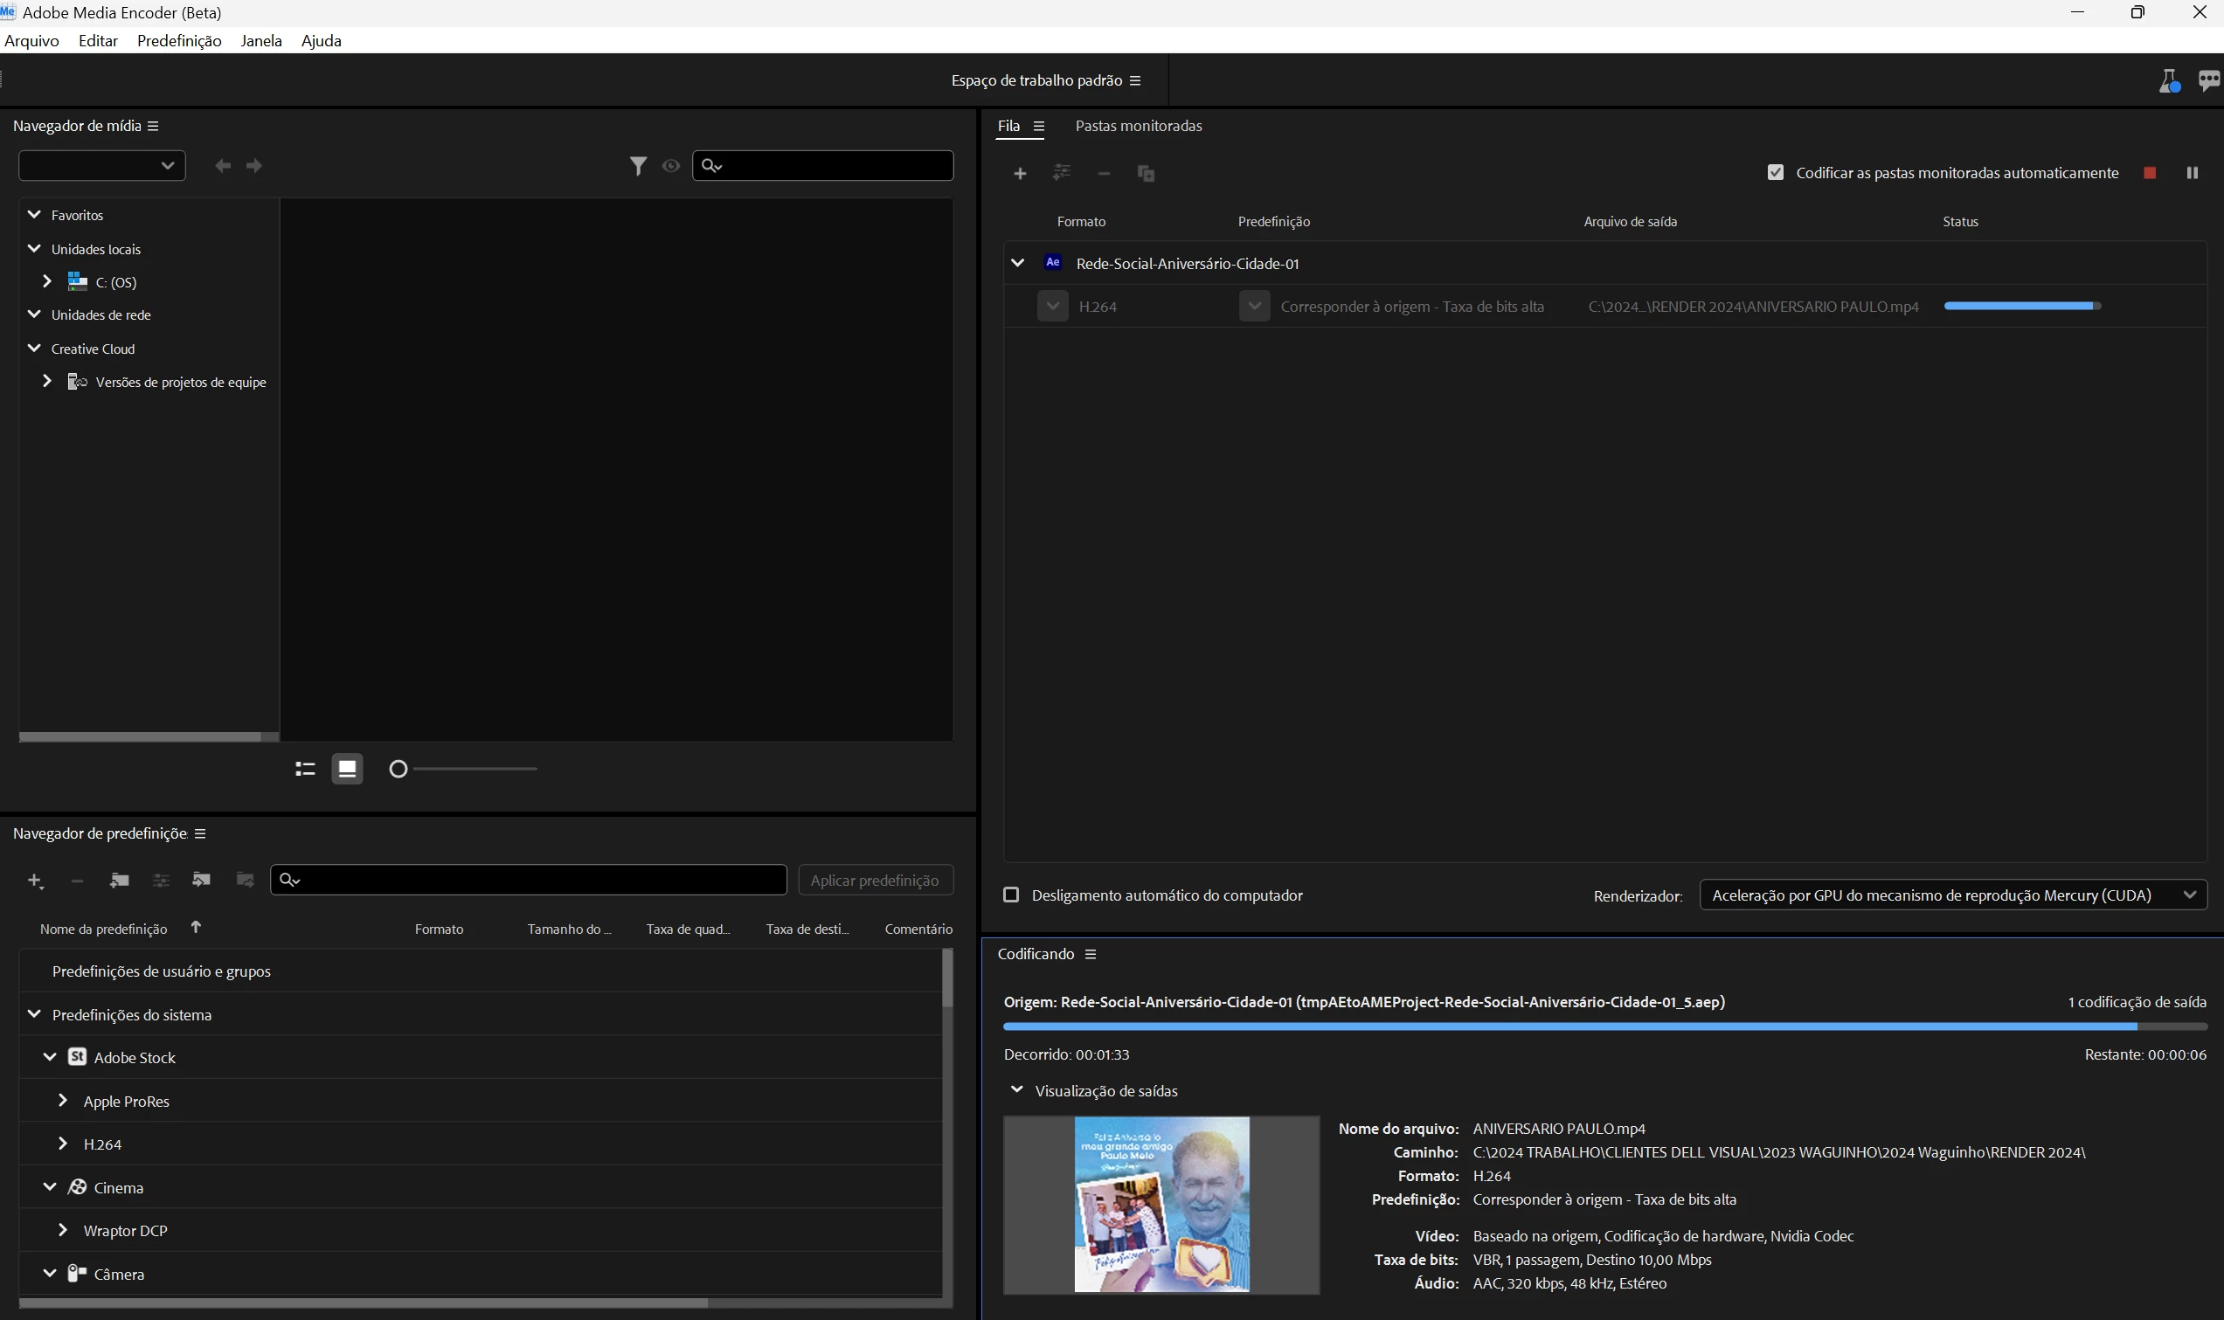The height and width of the screenshot is (1320, 2224).
Task: Click the ANIVERSARIO PAULO.mp4 output file path
Action: tap(1752, 306)
